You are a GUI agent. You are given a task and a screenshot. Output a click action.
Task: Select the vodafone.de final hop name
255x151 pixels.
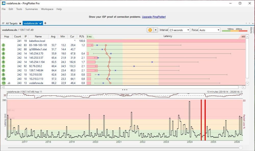(x=36, y=83)
